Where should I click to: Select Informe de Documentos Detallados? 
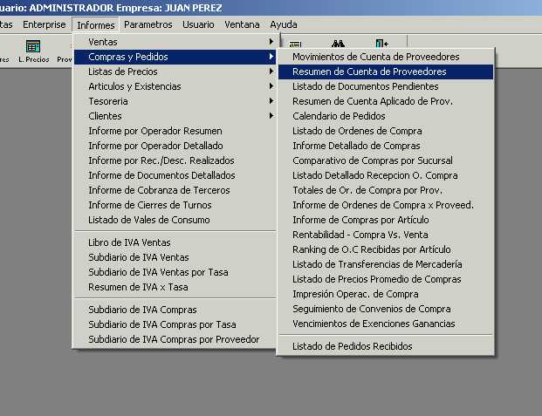pos(175,175)
